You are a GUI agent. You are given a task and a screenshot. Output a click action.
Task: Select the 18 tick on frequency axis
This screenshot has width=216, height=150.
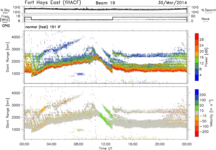tap(18, 16)
